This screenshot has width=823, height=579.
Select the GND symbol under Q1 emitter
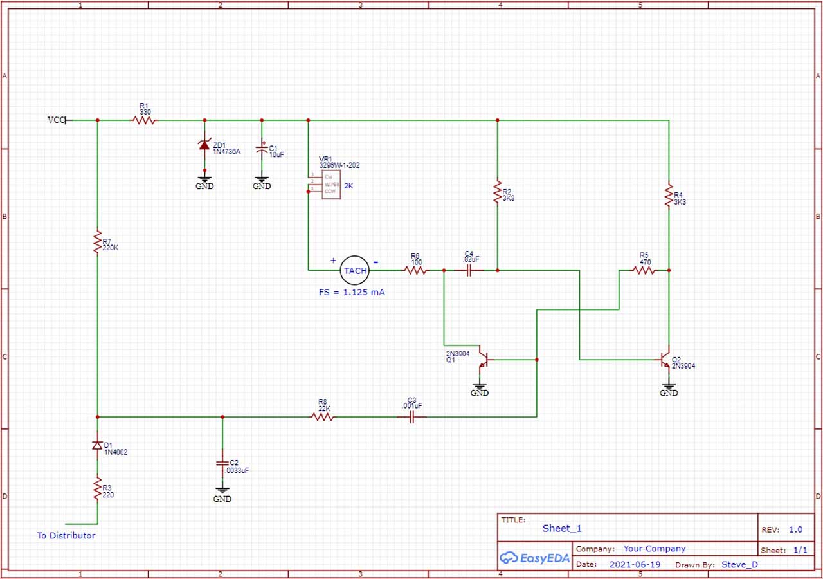click(x=479, y=388)
